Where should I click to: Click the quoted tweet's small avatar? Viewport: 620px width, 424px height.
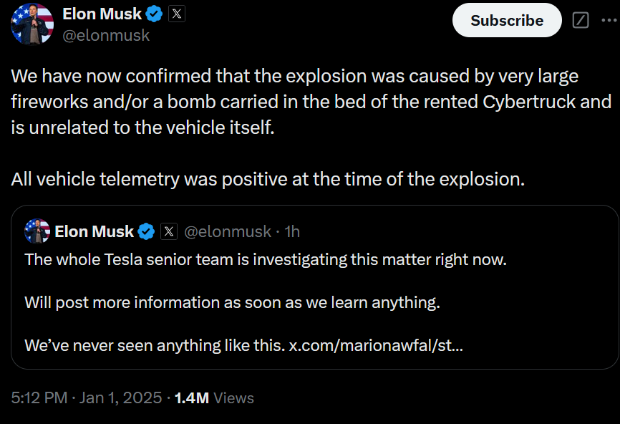(x=37, y=231)
